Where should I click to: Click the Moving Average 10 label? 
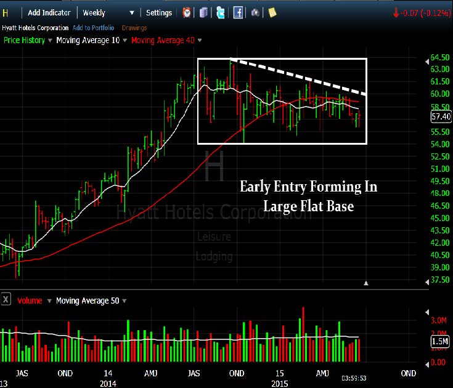(x=88, y=40)
